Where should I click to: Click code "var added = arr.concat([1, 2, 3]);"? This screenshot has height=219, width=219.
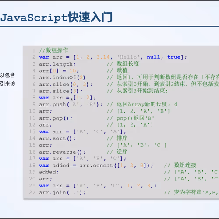(x=96, y=166)
